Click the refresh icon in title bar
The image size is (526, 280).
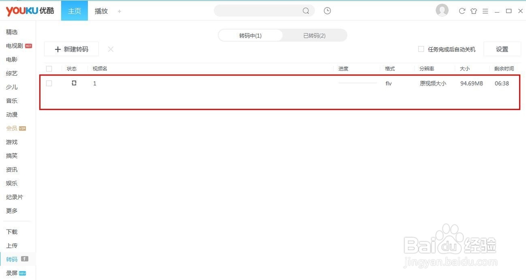pyautogui.click(x=462, y=11)
